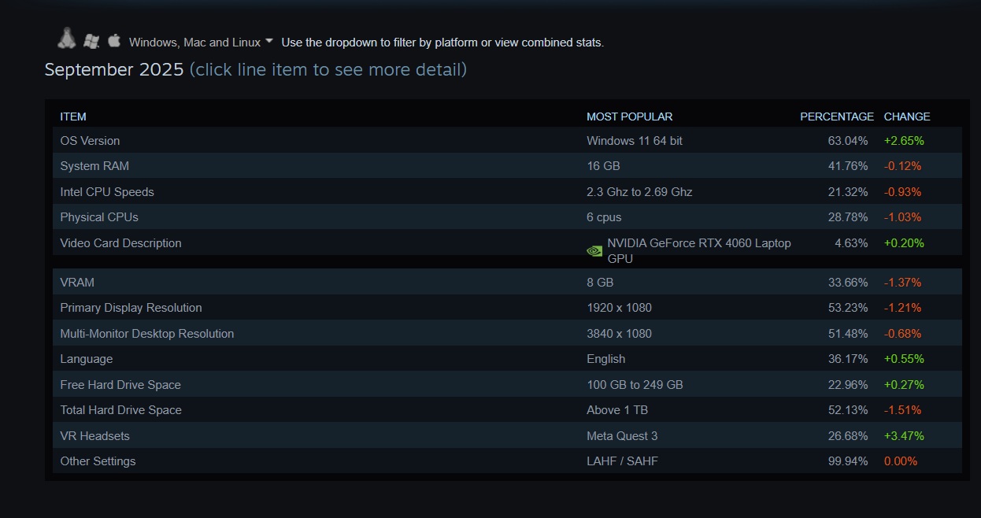Screen dimensions: 981x518
Task: Show details for Intel CPU Speeds
Action: click(x=107, y=192)
